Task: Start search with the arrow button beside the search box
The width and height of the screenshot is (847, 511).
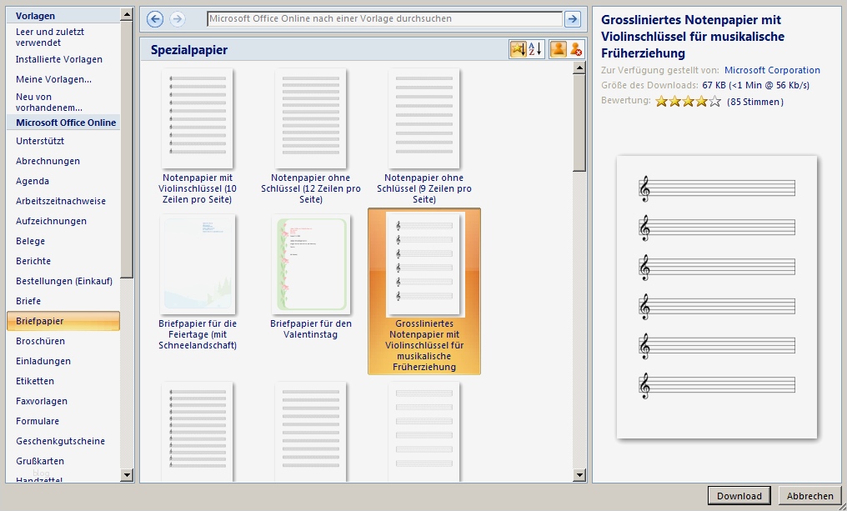Action: 572,19
